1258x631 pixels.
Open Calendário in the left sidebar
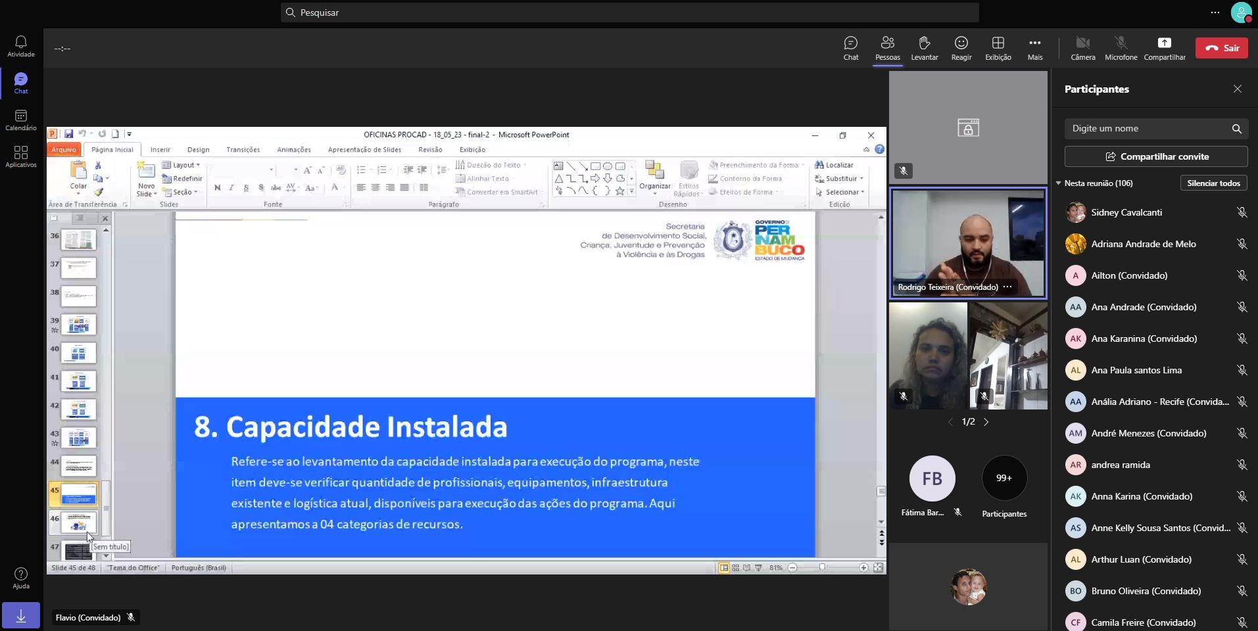tap(20, 120)
